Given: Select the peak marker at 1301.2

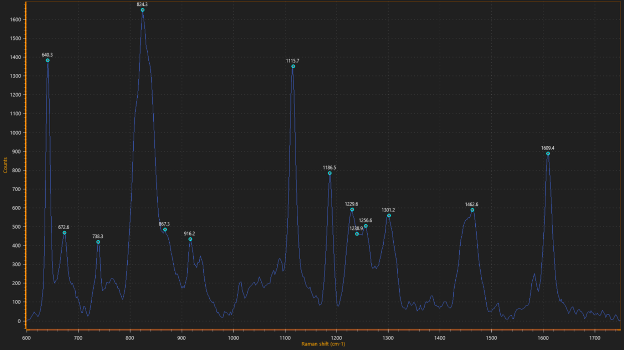Looking at the screenshot, I should point(389,216).
